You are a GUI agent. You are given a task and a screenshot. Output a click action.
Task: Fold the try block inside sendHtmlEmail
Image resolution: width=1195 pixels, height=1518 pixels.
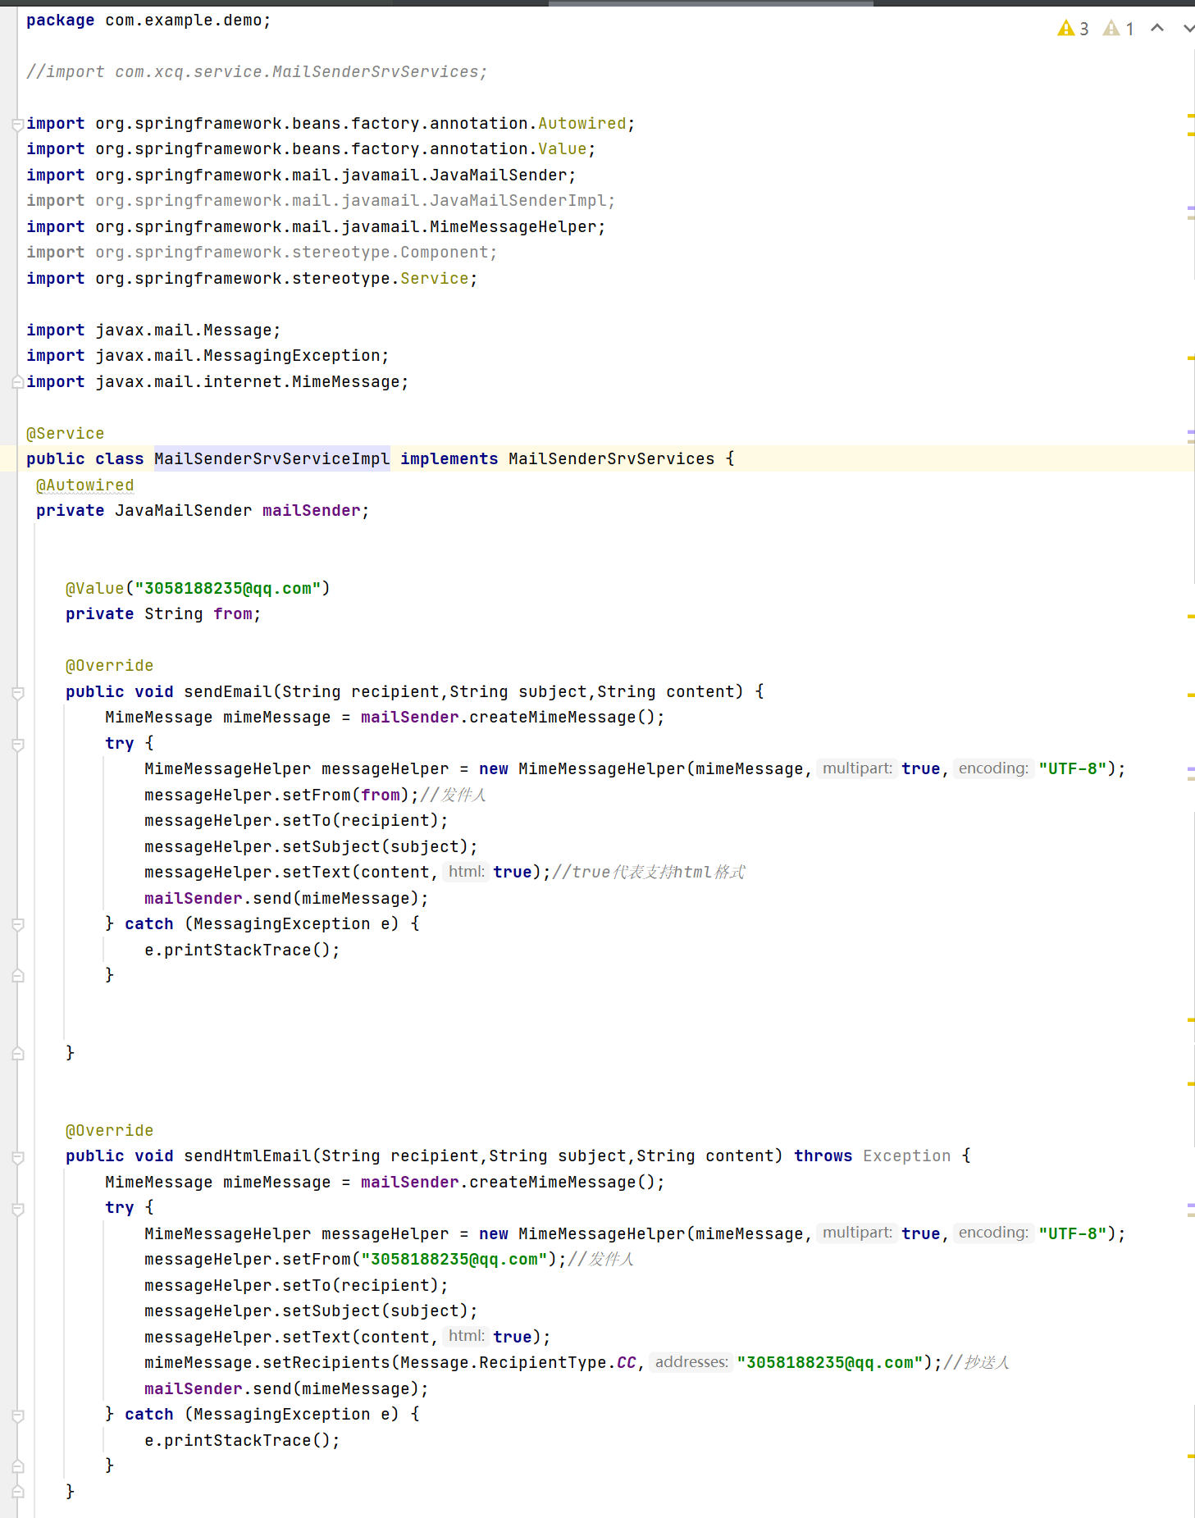tap(17, 1209)
